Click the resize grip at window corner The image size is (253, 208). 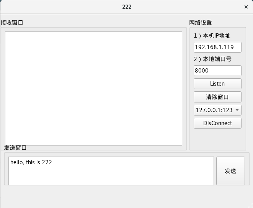(251, 206)
